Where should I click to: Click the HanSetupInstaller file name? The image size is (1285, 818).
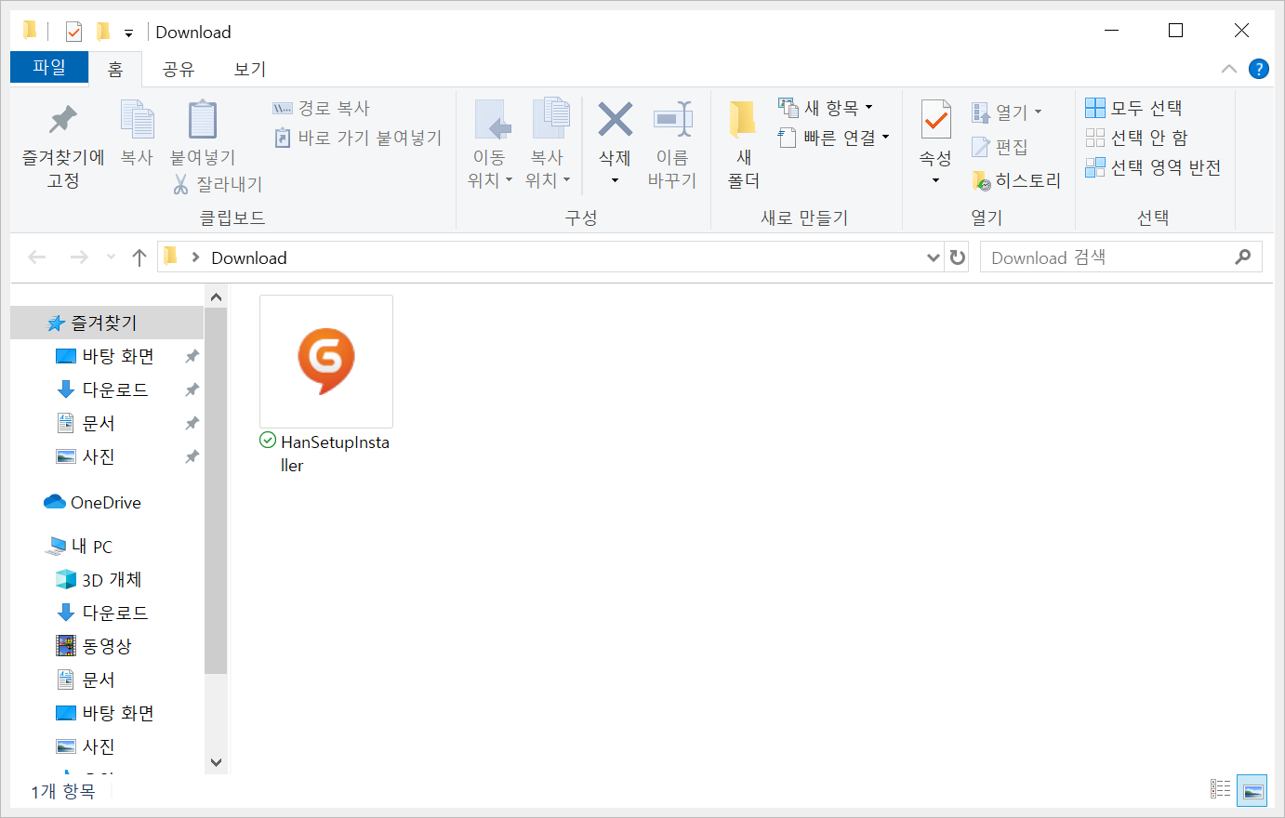(x=335, y=454)
